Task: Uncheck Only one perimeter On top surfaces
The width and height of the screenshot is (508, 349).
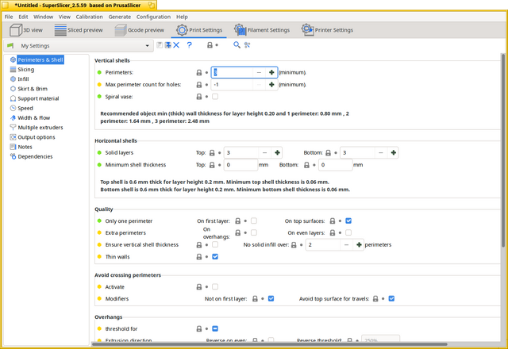Action: click(348, 221)
